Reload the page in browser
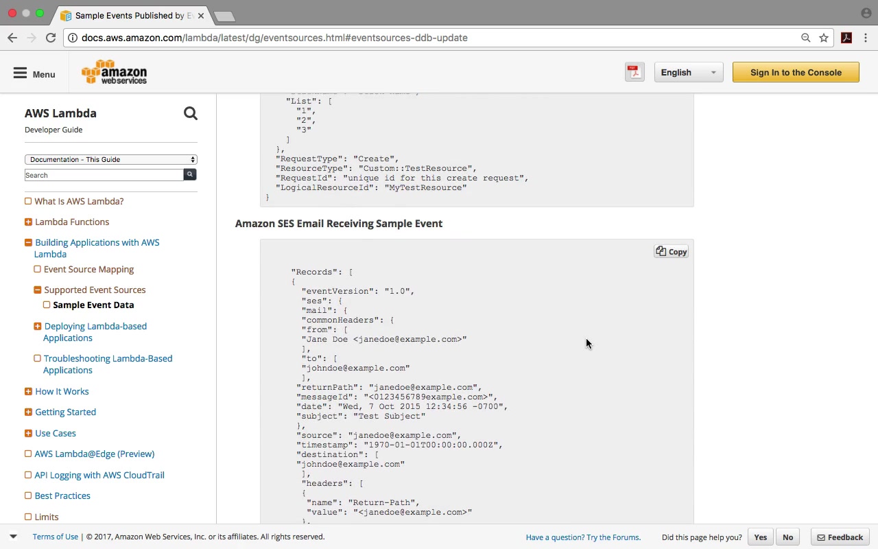 [51, 38]
